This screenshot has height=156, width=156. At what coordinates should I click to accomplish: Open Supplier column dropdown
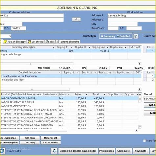[x=121, y=94]
